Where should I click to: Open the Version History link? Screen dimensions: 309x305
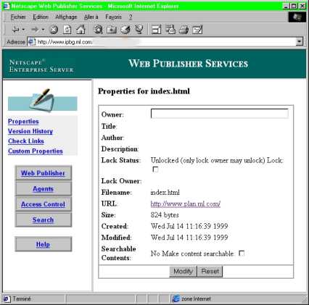point(30,131)
